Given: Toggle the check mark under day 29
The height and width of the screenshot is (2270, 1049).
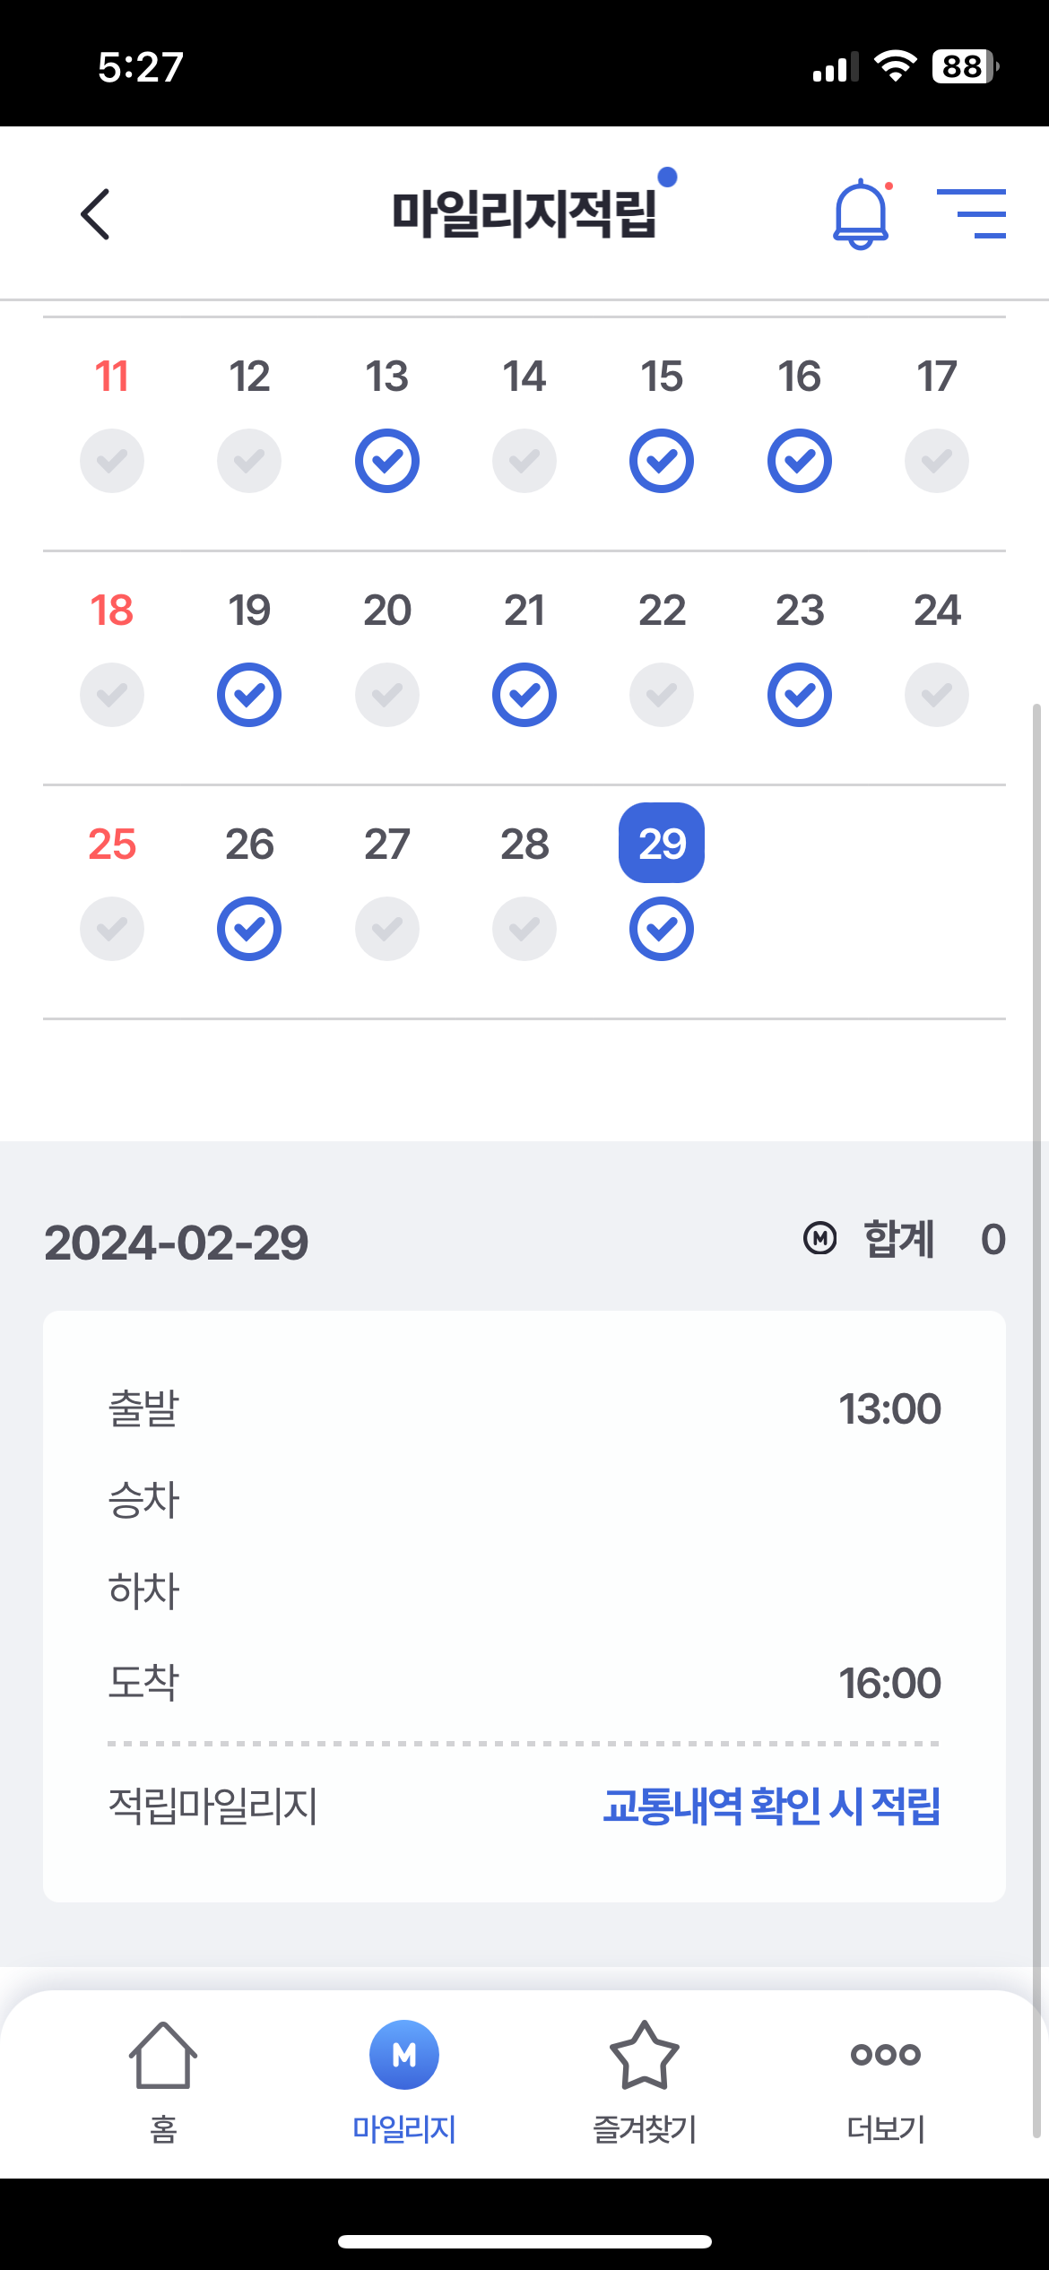Looking at the screenshot, I should coord(662,930).
